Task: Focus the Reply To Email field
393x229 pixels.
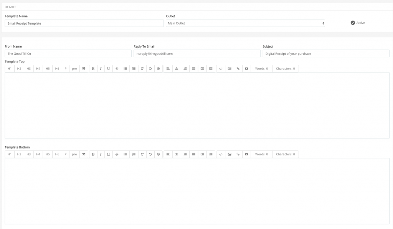Action: click(197, 54)
